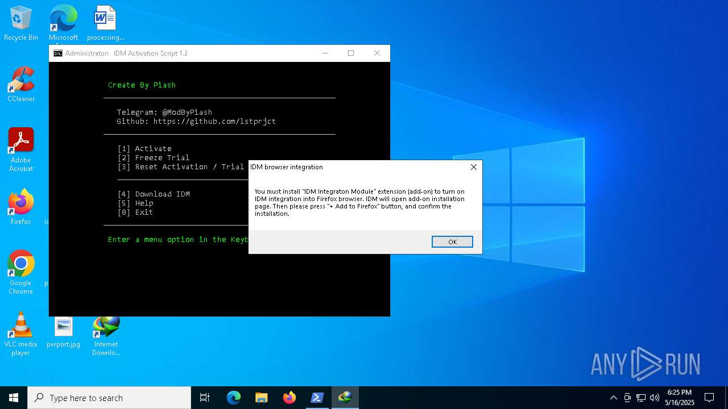Open the Recycle Bin desktop icon
This screenshot has width=728, height=409.
click(21, 23)
